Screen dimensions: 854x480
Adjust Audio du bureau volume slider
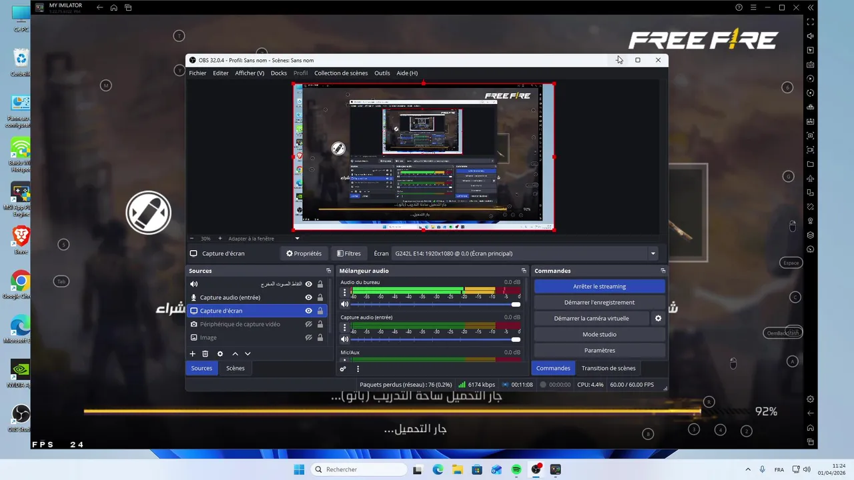pyautogui.click(x=436, y=304)
